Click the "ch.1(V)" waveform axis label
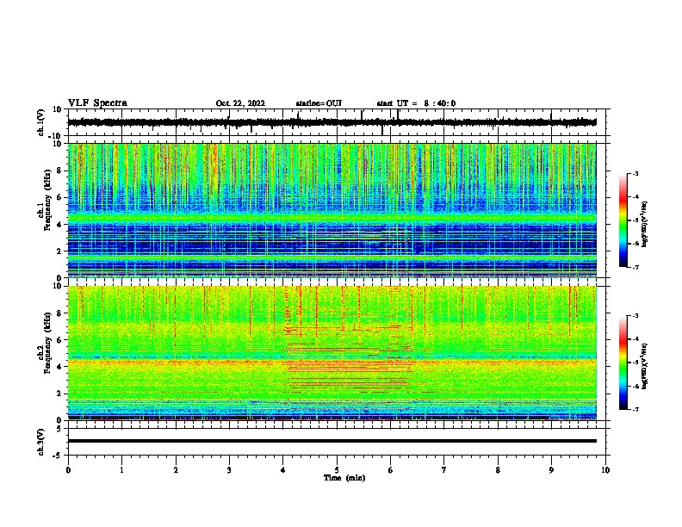This screenshot has width=682, height=527. 41,122
